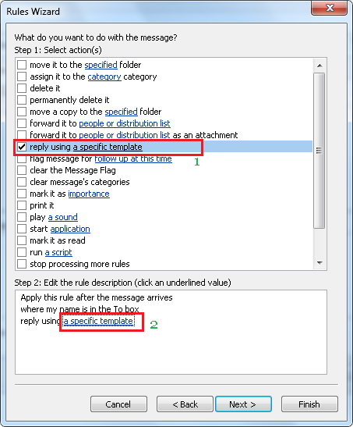Click the action list scroll down arrow
This screenshot has height=427, width=353.
click(x=319, y=263)
